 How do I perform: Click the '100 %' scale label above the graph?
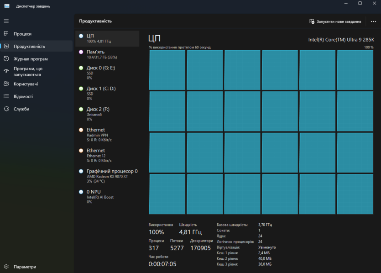369,47
